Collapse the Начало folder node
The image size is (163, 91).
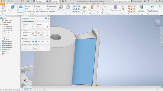[1, 24]
